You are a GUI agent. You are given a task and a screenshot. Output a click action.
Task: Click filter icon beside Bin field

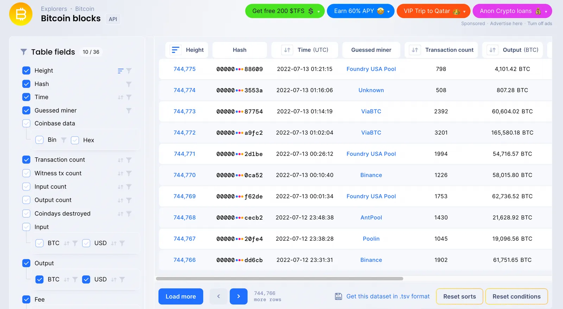click(x=64, y=140)
